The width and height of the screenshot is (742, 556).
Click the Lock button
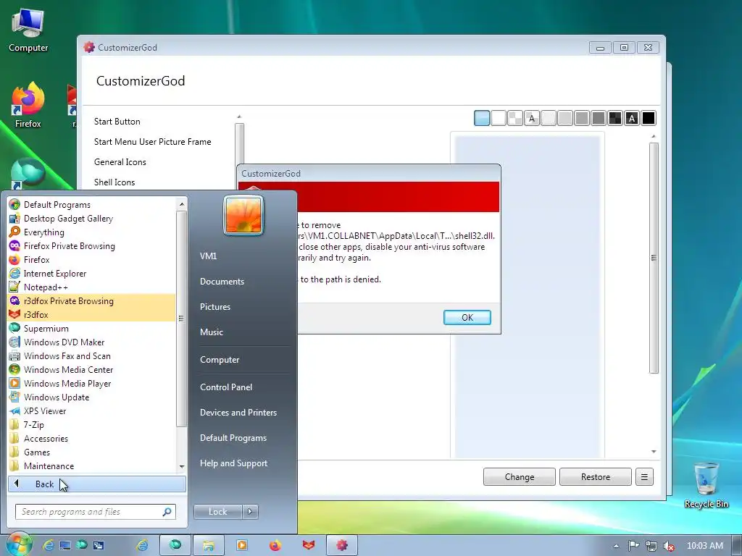(217, 512)
